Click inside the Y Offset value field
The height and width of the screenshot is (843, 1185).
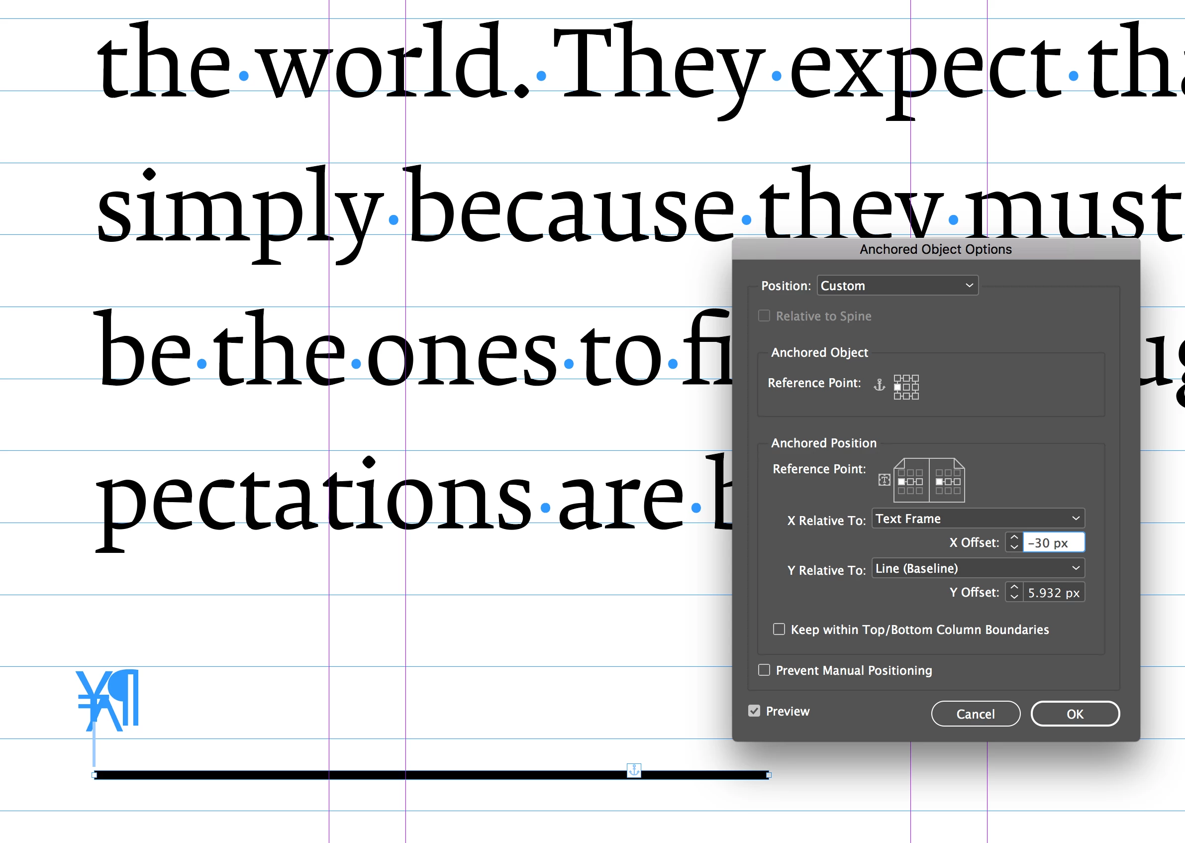pyautogui.click(x=1053, y=593)
